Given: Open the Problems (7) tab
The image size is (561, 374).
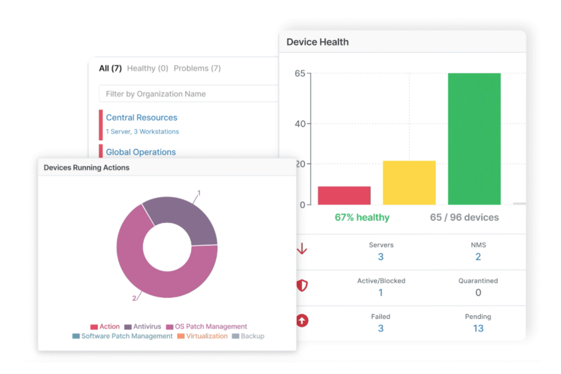Looking at the screenshot, I should click(x=197, y=68).
